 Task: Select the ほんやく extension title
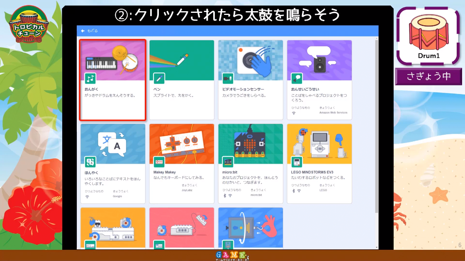(91, 173)
